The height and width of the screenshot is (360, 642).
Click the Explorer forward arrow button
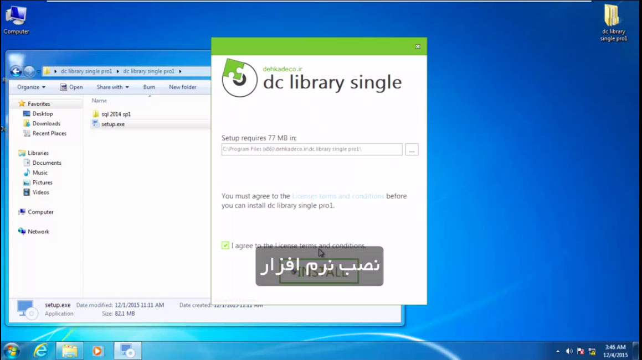29,71
